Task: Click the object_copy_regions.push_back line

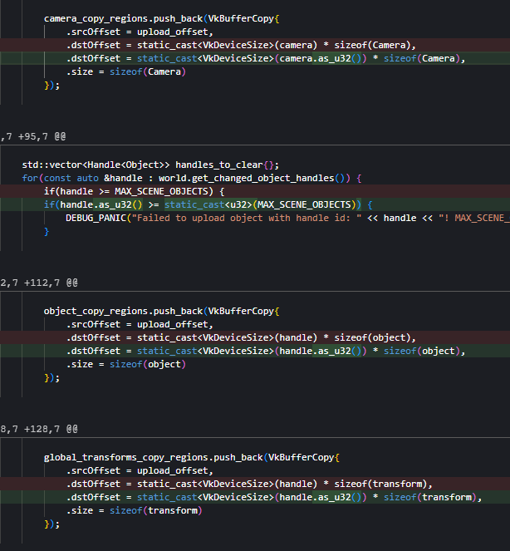Action: 163,311
